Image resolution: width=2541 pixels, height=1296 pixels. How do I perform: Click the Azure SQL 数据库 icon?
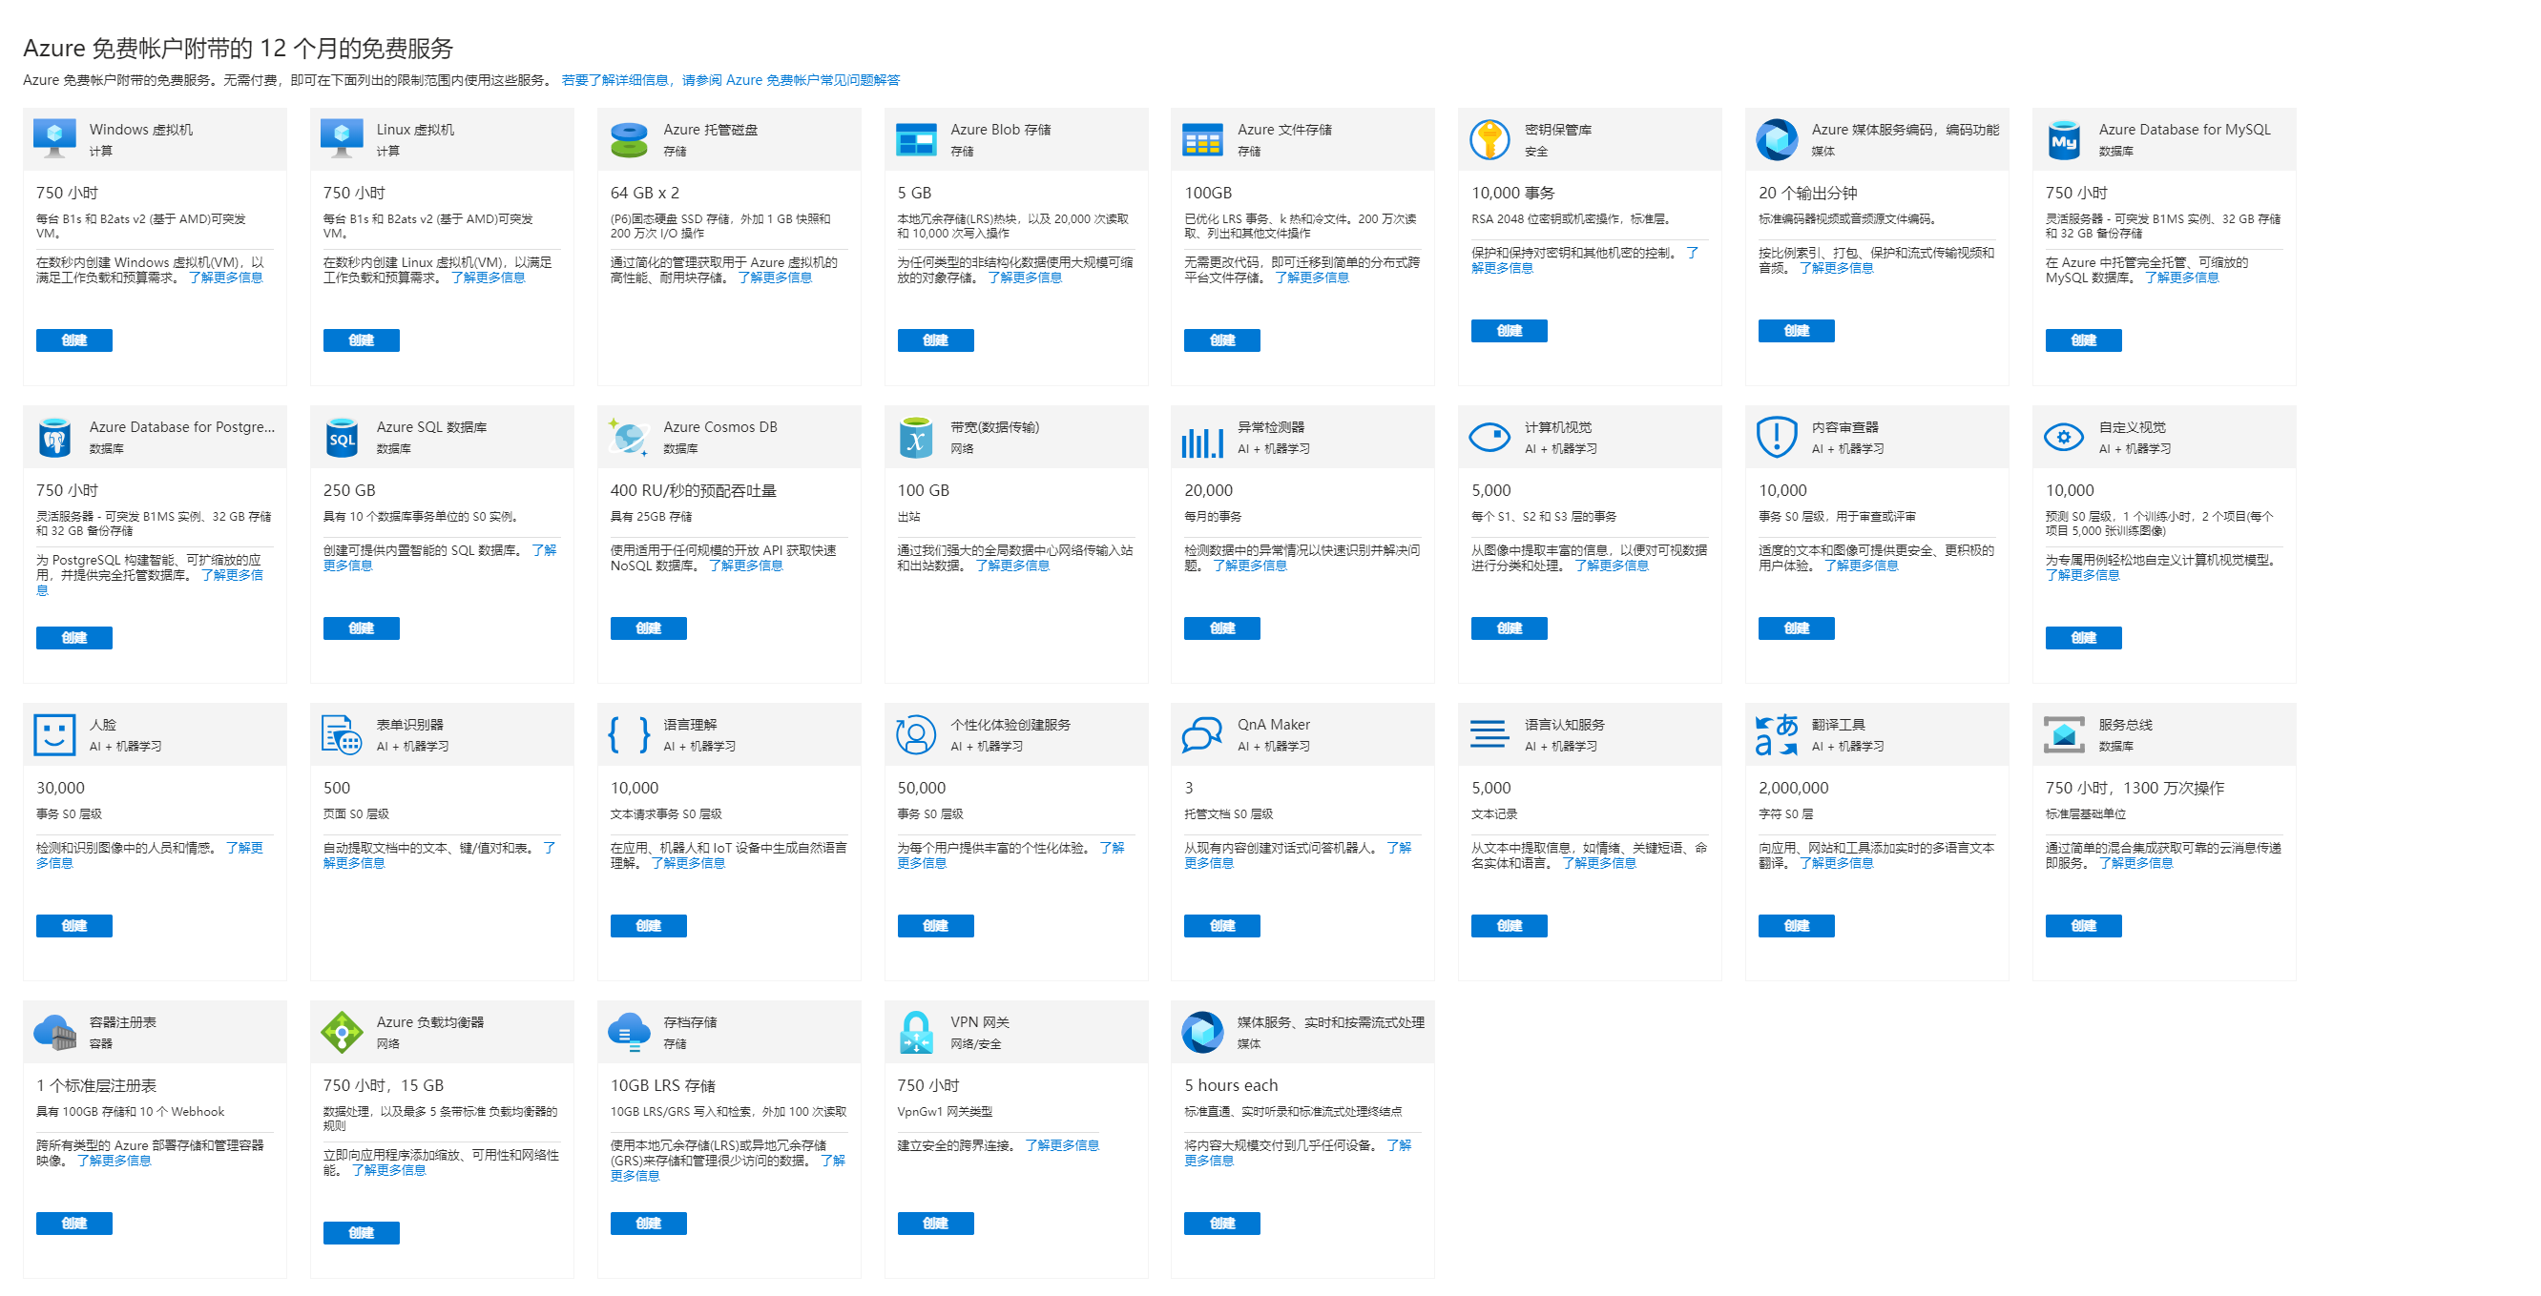point(342,437)
